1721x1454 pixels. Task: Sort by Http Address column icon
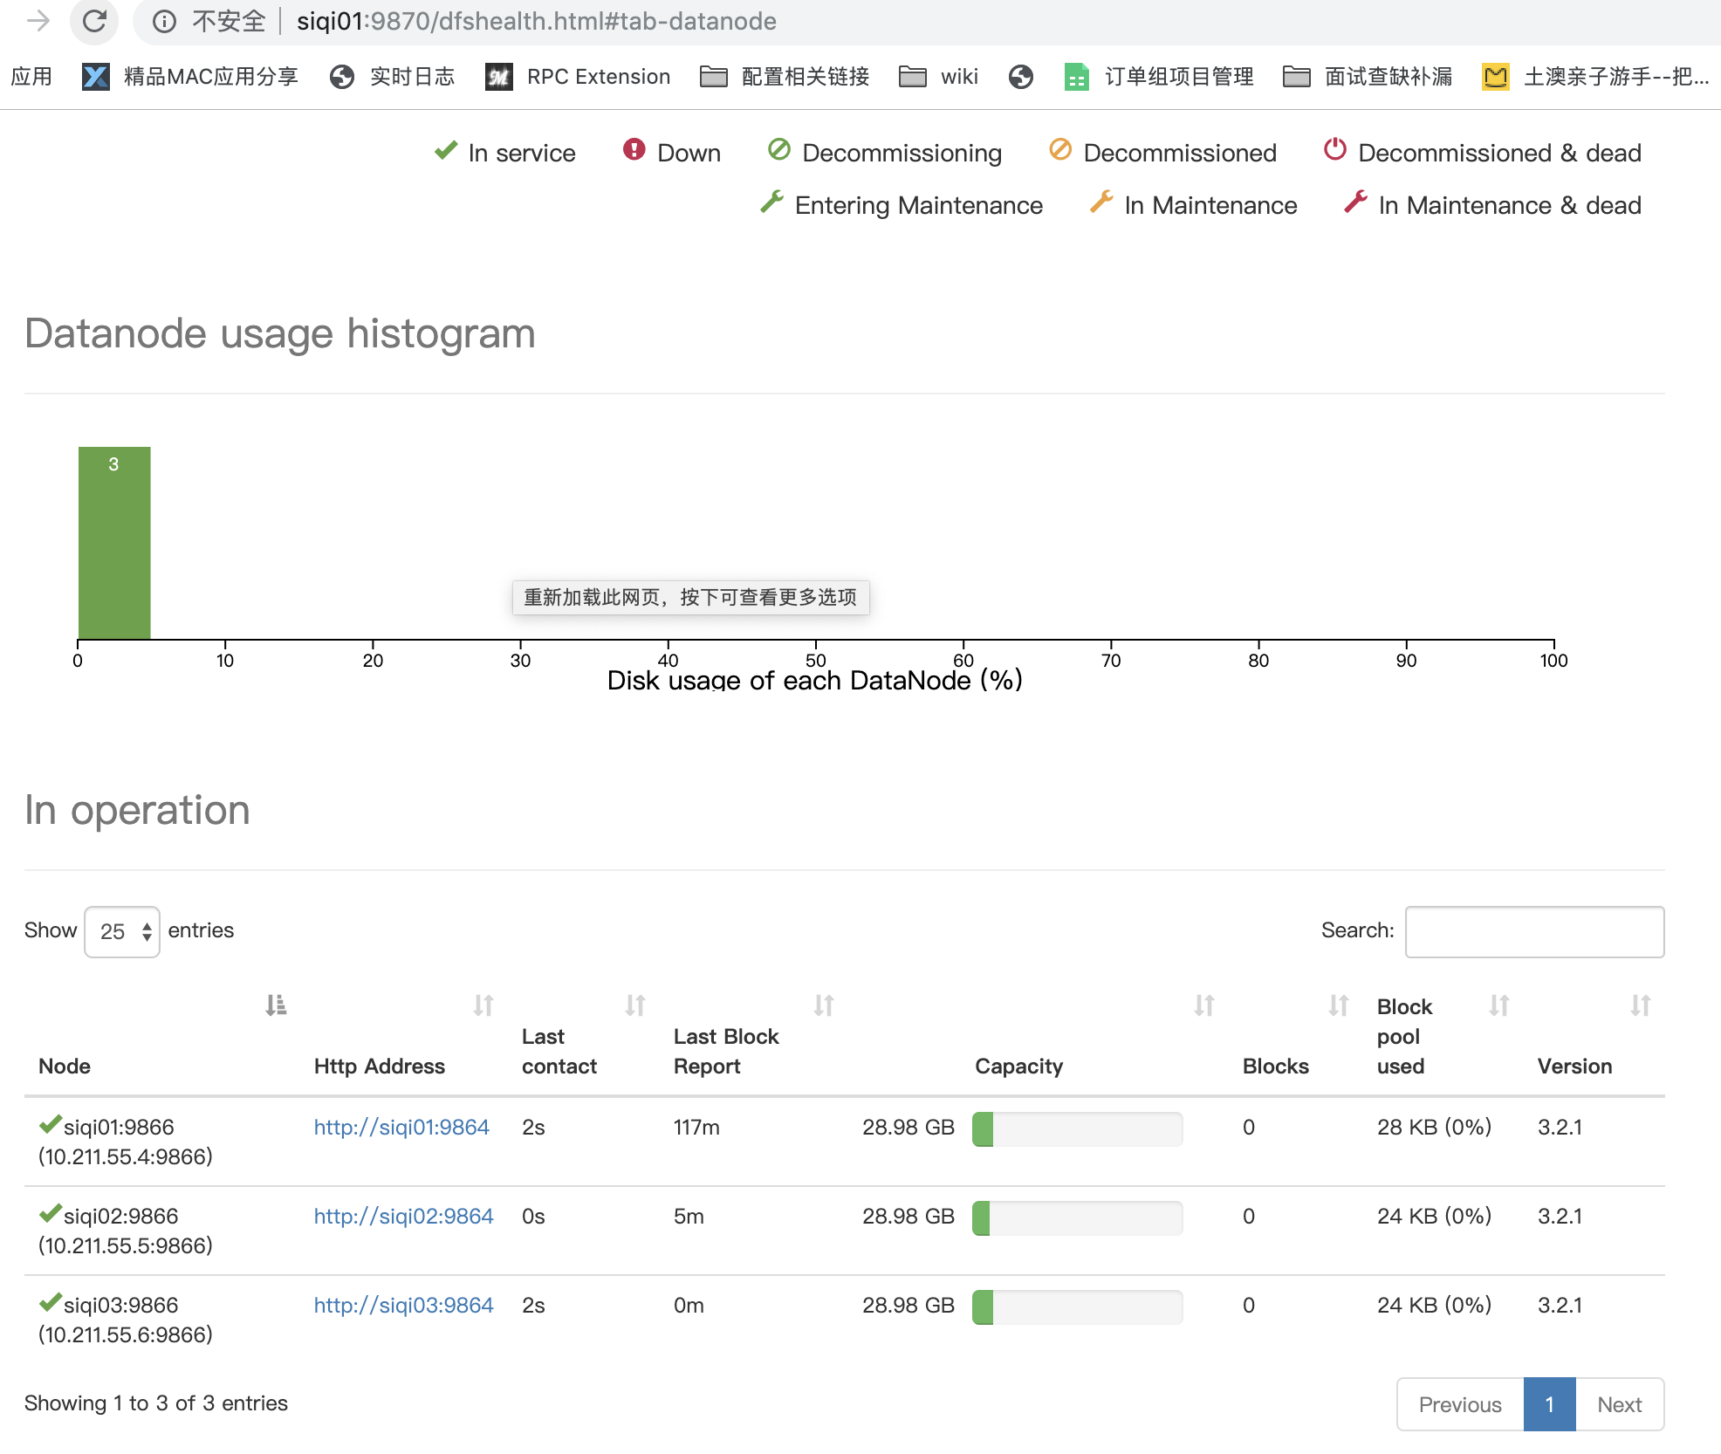tap(483, 1005)
